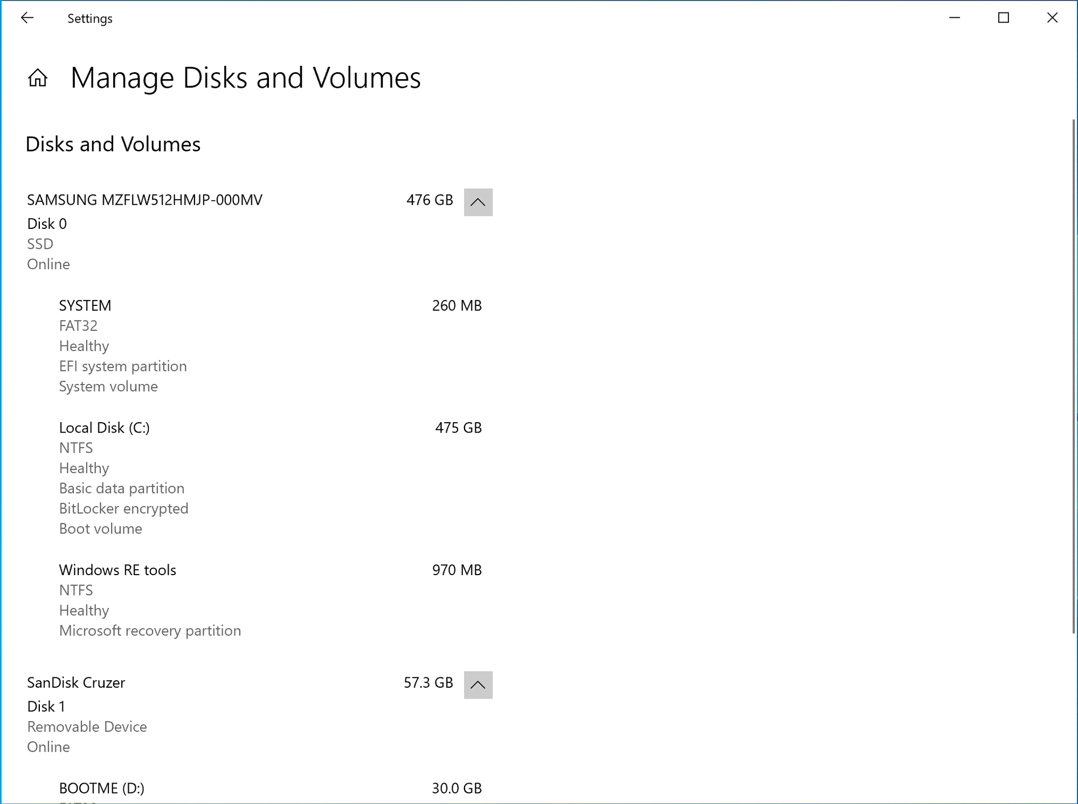Select the SanDisk Cruzer removable device entry
Viewport: 1078px width, 804px height.
pos(76,682)
